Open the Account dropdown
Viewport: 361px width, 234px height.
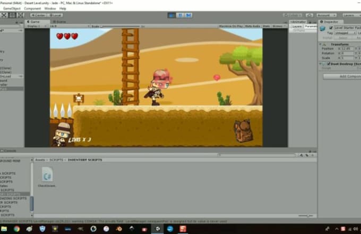point(326,15)
